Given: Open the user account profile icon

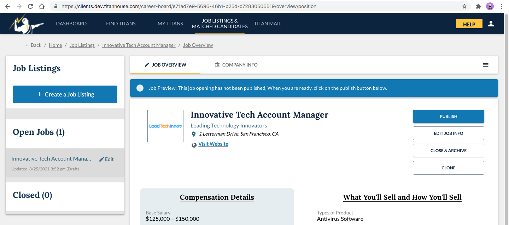Looking at the screenshot, I should [x=491, y=24].
